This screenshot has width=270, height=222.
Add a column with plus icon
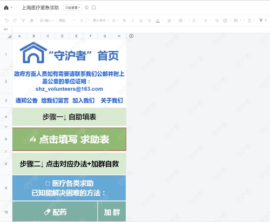point(131,36)
